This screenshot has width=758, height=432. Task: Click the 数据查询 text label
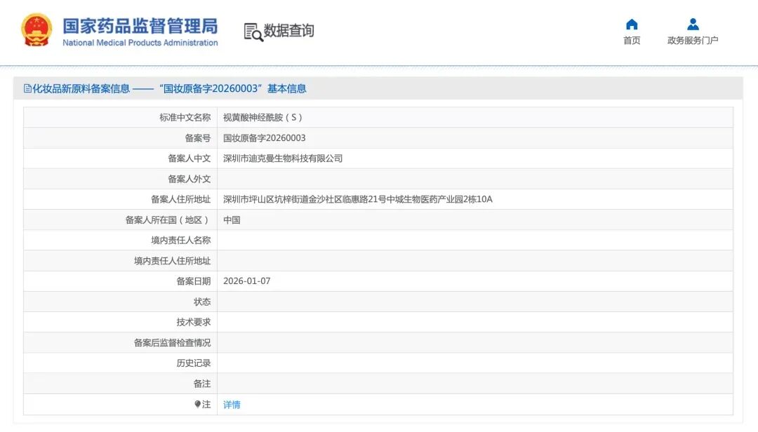pos(288,32)
